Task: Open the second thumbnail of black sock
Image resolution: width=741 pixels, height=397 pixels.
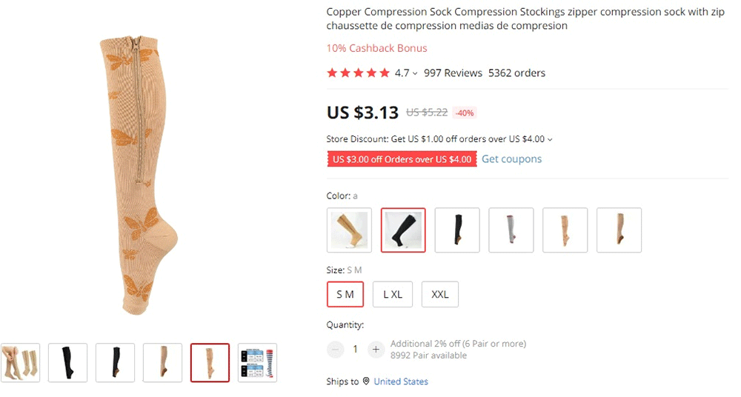Action: [115, 363]
